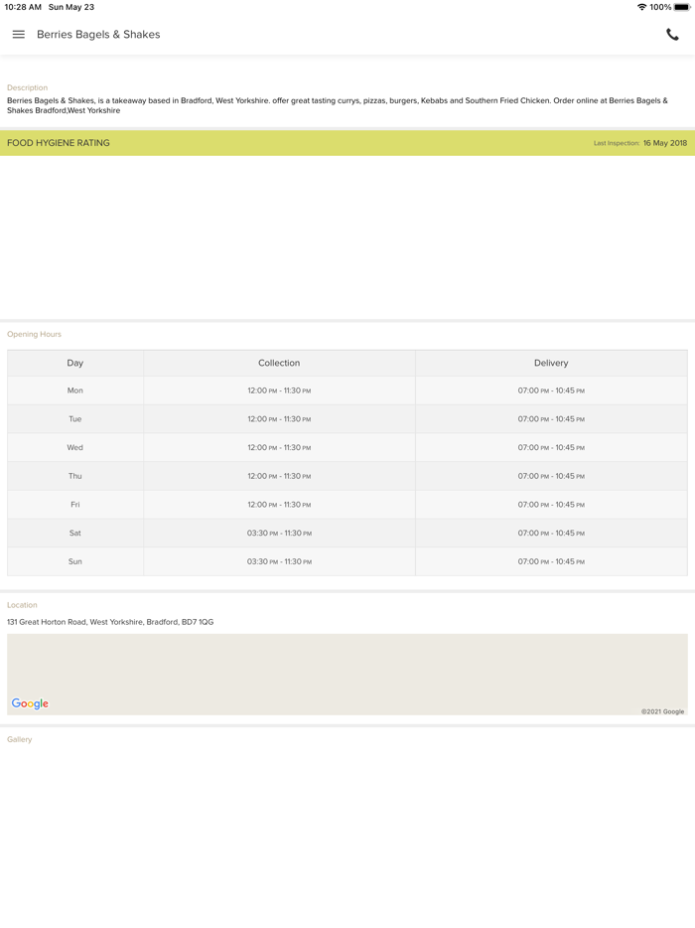Click the Google logo on map

pyautogui.click(x=30, y=703)
